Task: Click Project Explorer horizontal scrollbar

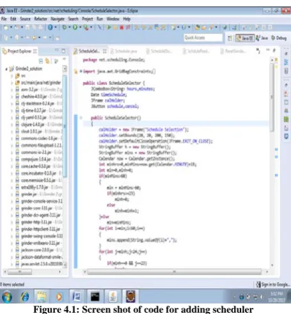Action: pyautogui.click(x=20, y=272)
